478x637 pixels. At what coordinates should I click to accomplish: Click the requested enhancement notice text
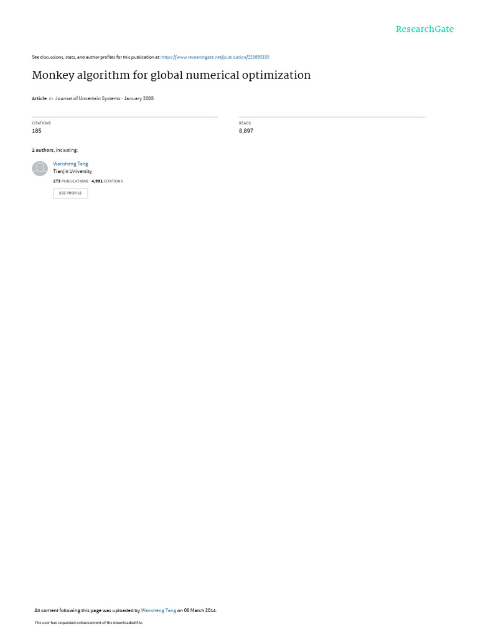pos(88,622)
